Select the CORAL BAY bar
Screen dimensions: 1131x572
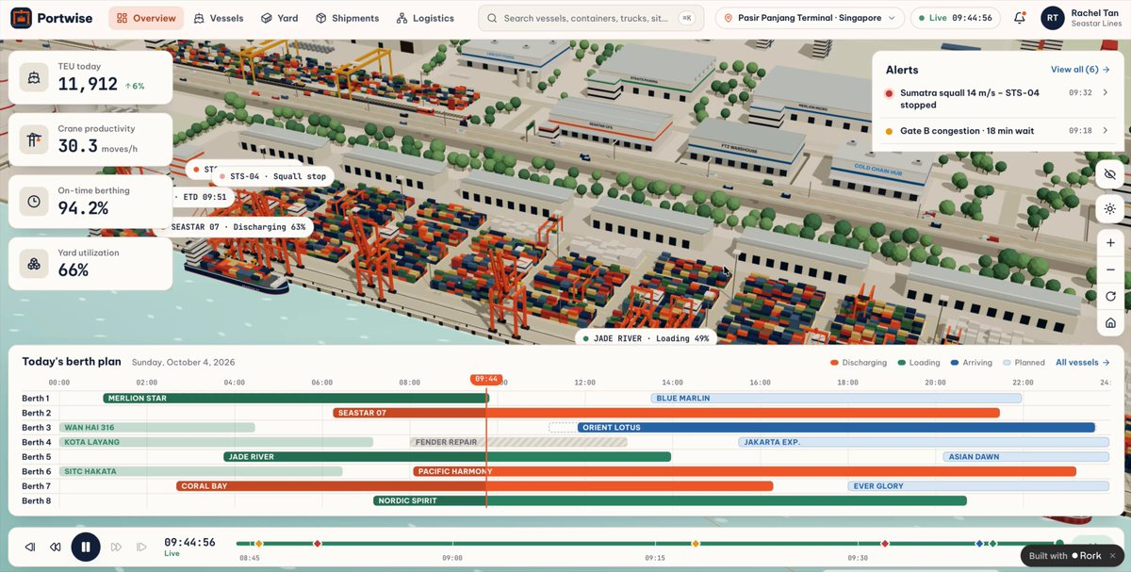coord(475,486)
